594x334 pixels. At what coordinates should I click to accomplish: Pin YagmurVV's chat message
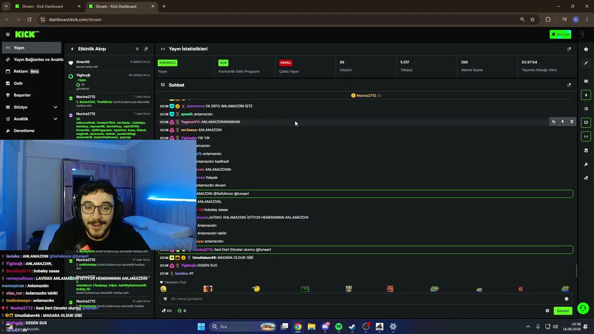[x=562, y=122]
